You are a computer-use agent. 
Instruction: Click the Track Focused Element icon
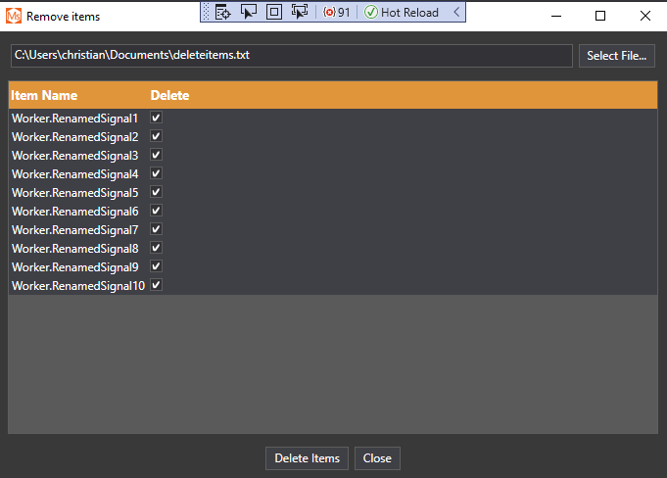pyautogui.click(x=300, y=12)
